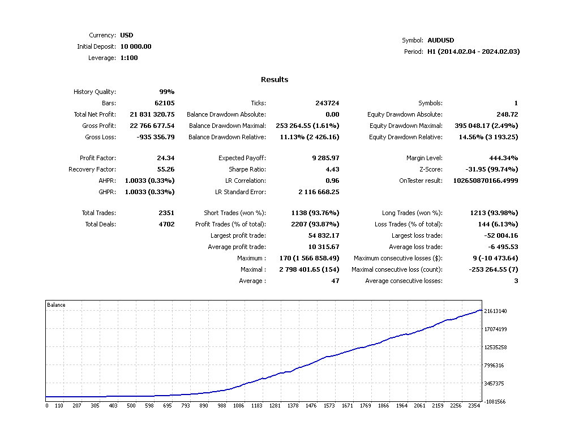Click Total Trades value 2351
566x446 pixels.
166,213
